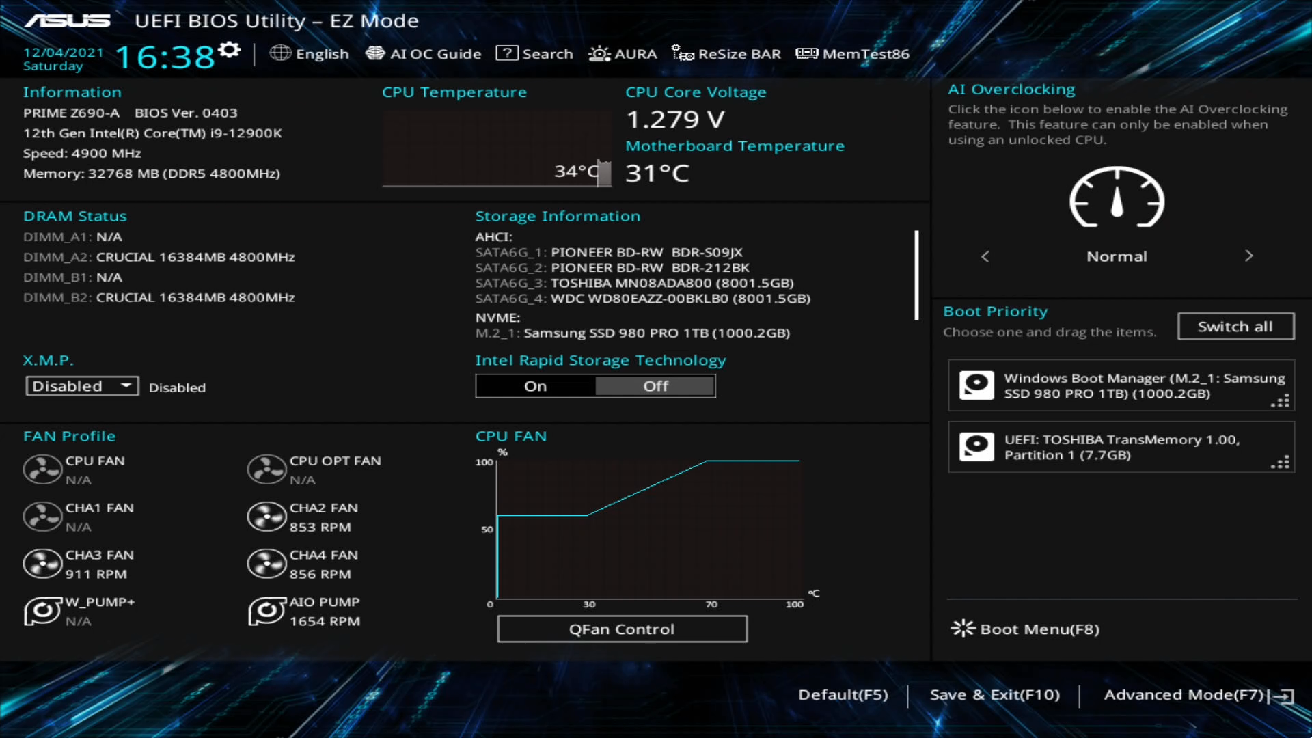Click the AI Overclocking gauge icon
Image resolution: width=1312 pixels, height=738 pixels.
tap(1117, 197)
